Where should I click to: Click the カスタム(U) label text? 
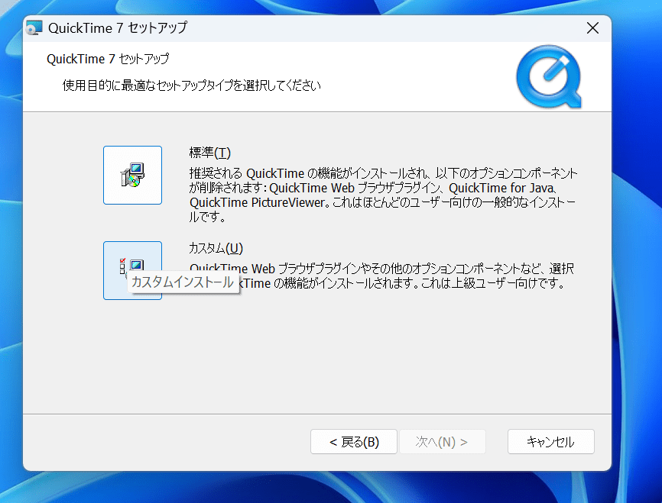[216, 248]
